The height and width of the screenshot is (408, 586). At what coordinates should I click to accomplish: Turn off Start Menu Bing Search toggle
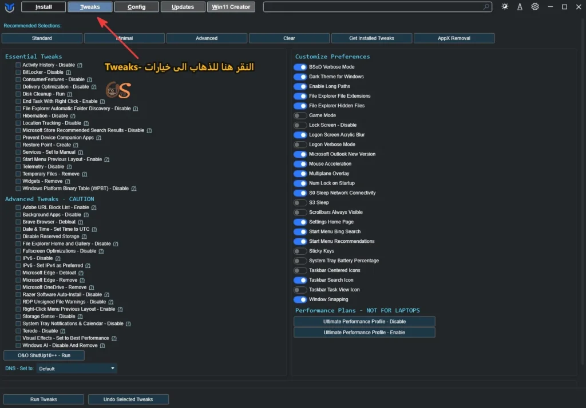pyautogui.click(x=300, y=232)
